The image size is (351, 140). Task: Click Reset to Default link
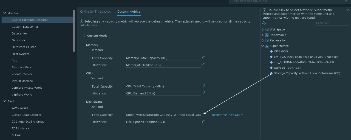tap(227, 115)
